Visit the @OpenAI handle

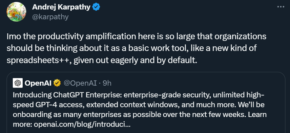click(80, 83)
